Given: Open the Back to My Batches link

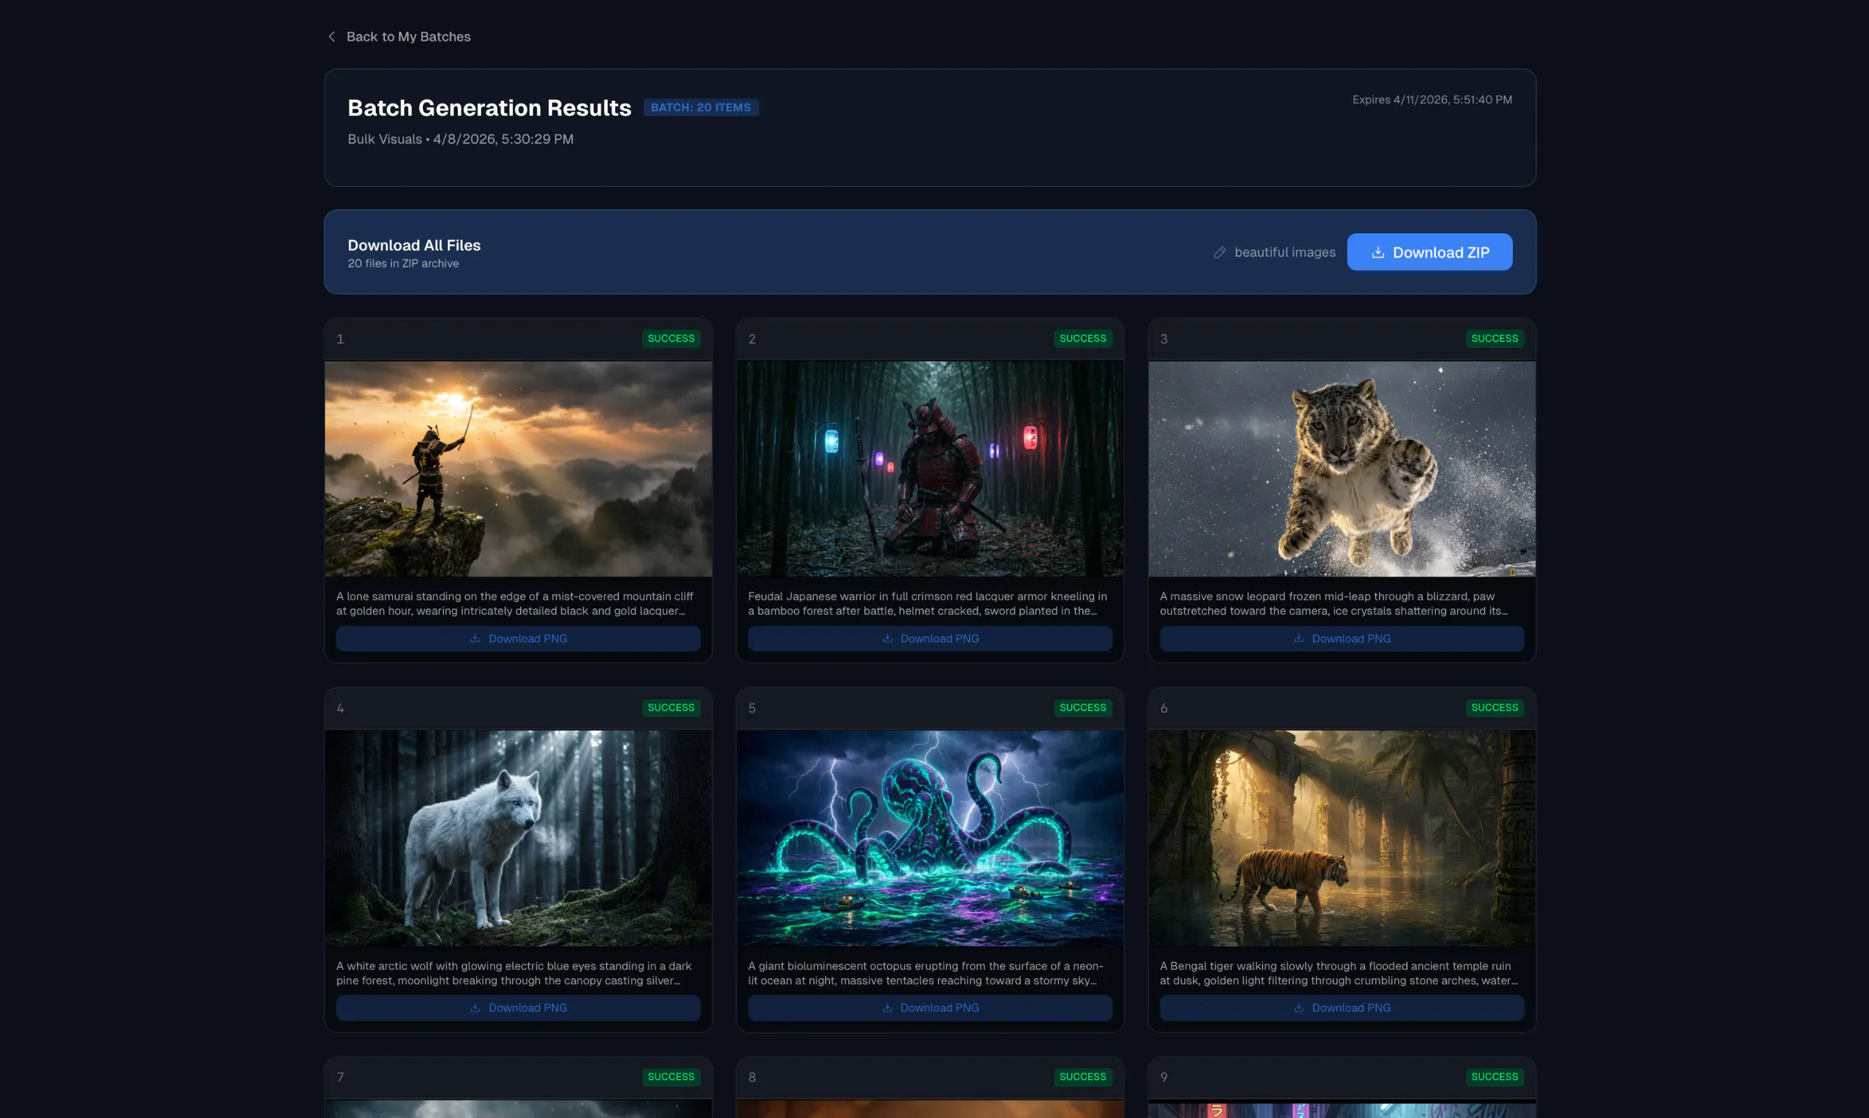Looking at the screenshot, I should pos(408,36).
